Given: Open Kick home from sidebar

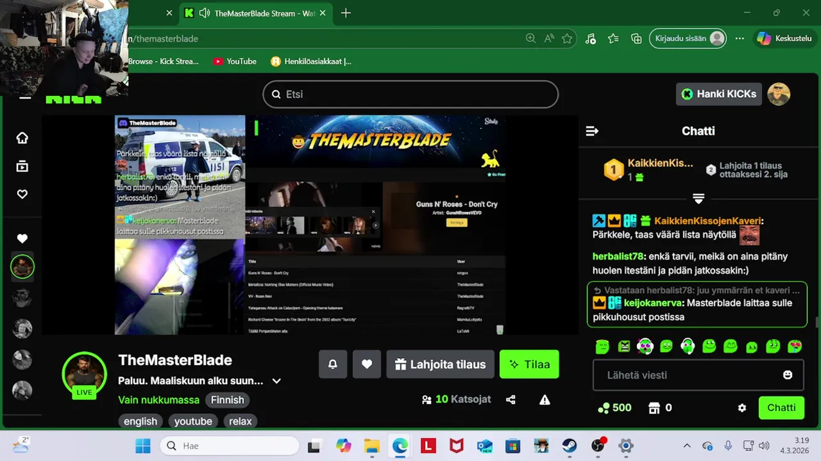Looking at the screenshot, I should pos(22,138).
